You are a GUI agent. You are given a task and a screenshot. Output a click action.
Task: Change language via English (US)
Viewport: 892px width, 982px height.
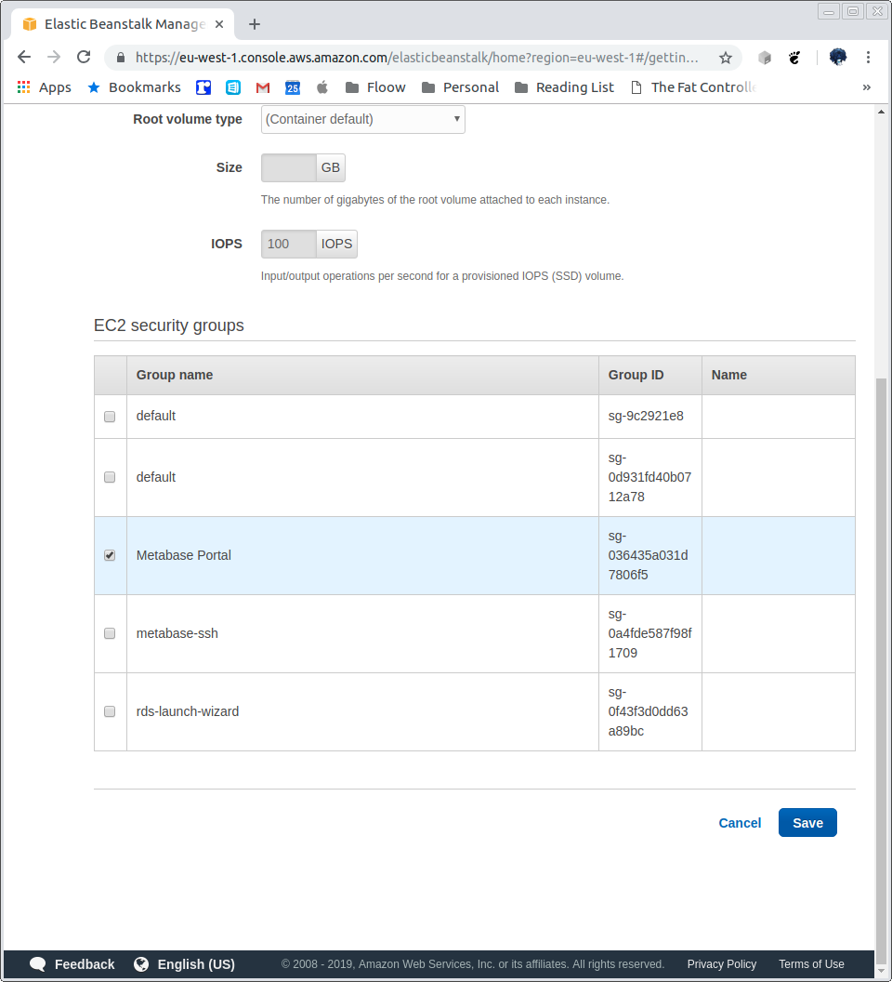click(196, 963)
